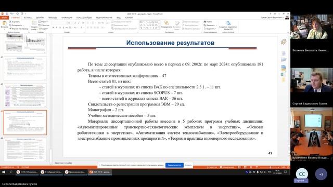
Task: Click the taskbar search icon
Action: pos(10,172)
